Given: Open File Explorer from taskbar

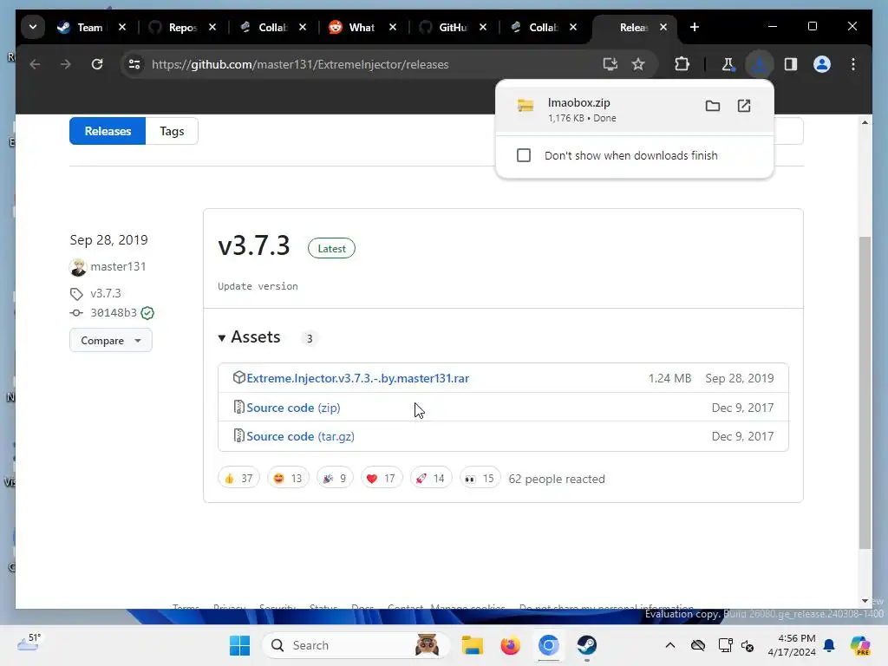Looking at the screenshot, I should click(472, 645).
